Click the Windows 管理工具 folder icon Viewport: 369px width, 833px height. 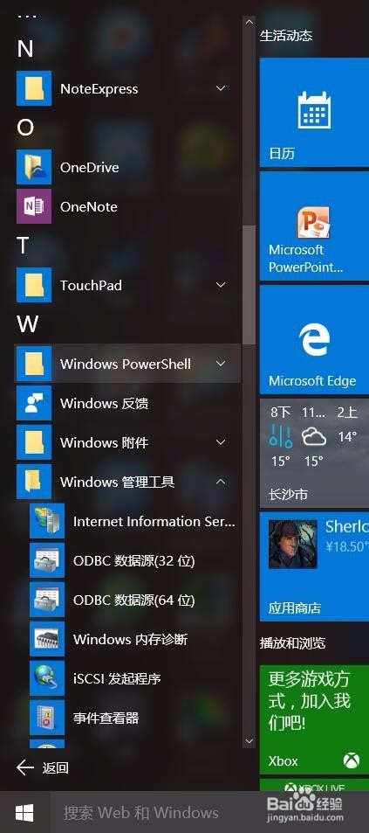(34, 482)
